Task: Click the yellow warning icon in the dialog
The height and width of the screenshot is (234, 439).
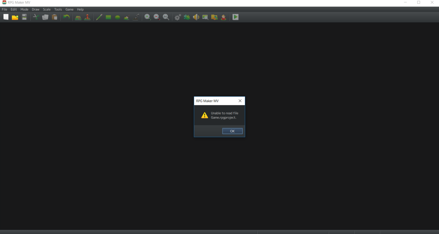Action: pyautogui.click(x=205, y=115)
